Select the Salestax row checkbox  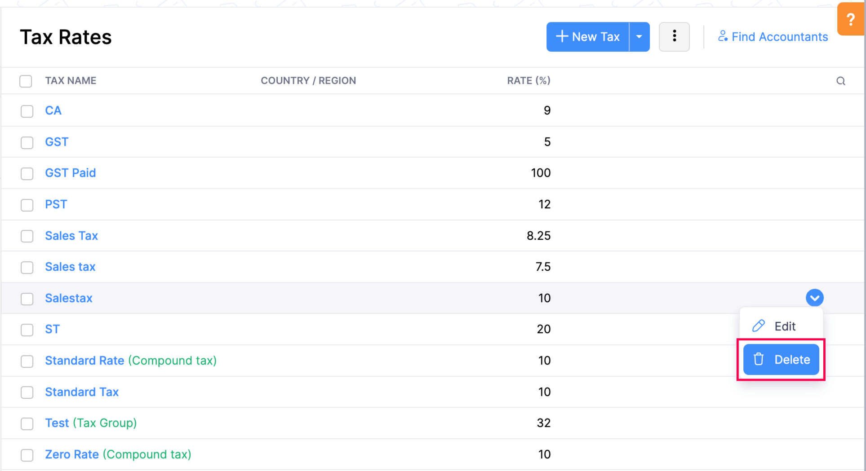click(x=27, y=299)
